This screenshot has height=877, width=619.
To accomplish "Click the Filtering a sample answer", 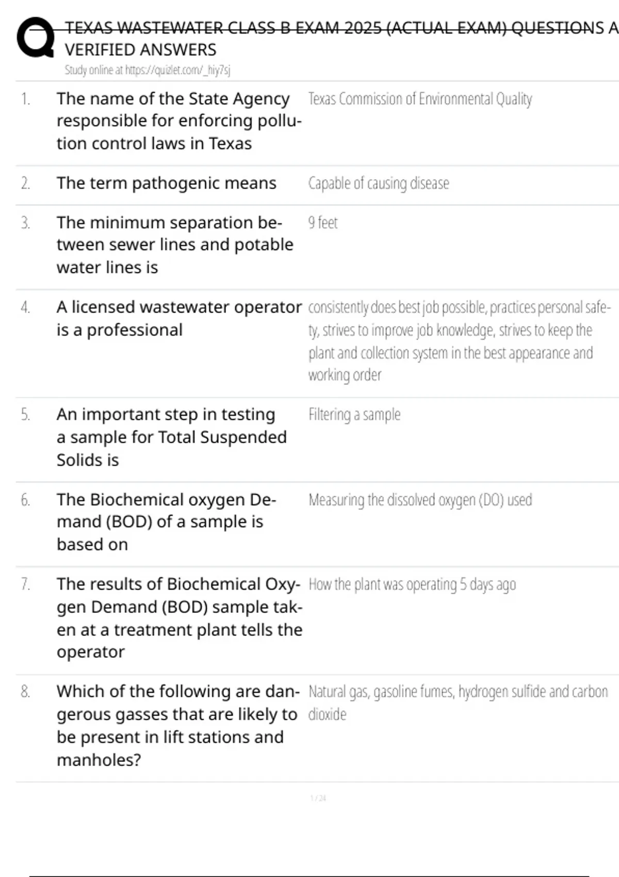I will (354, 415).
